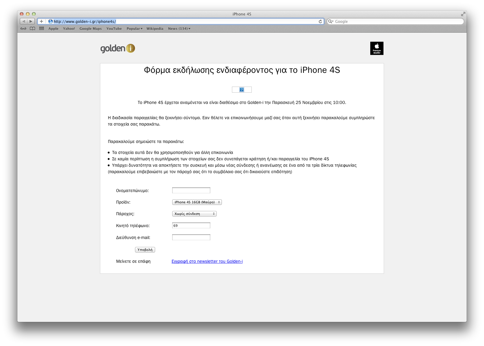This screenshot has height=346, width=484.
Task: Click the Reload page icon in address bar
Action: (x=320, y=21)
